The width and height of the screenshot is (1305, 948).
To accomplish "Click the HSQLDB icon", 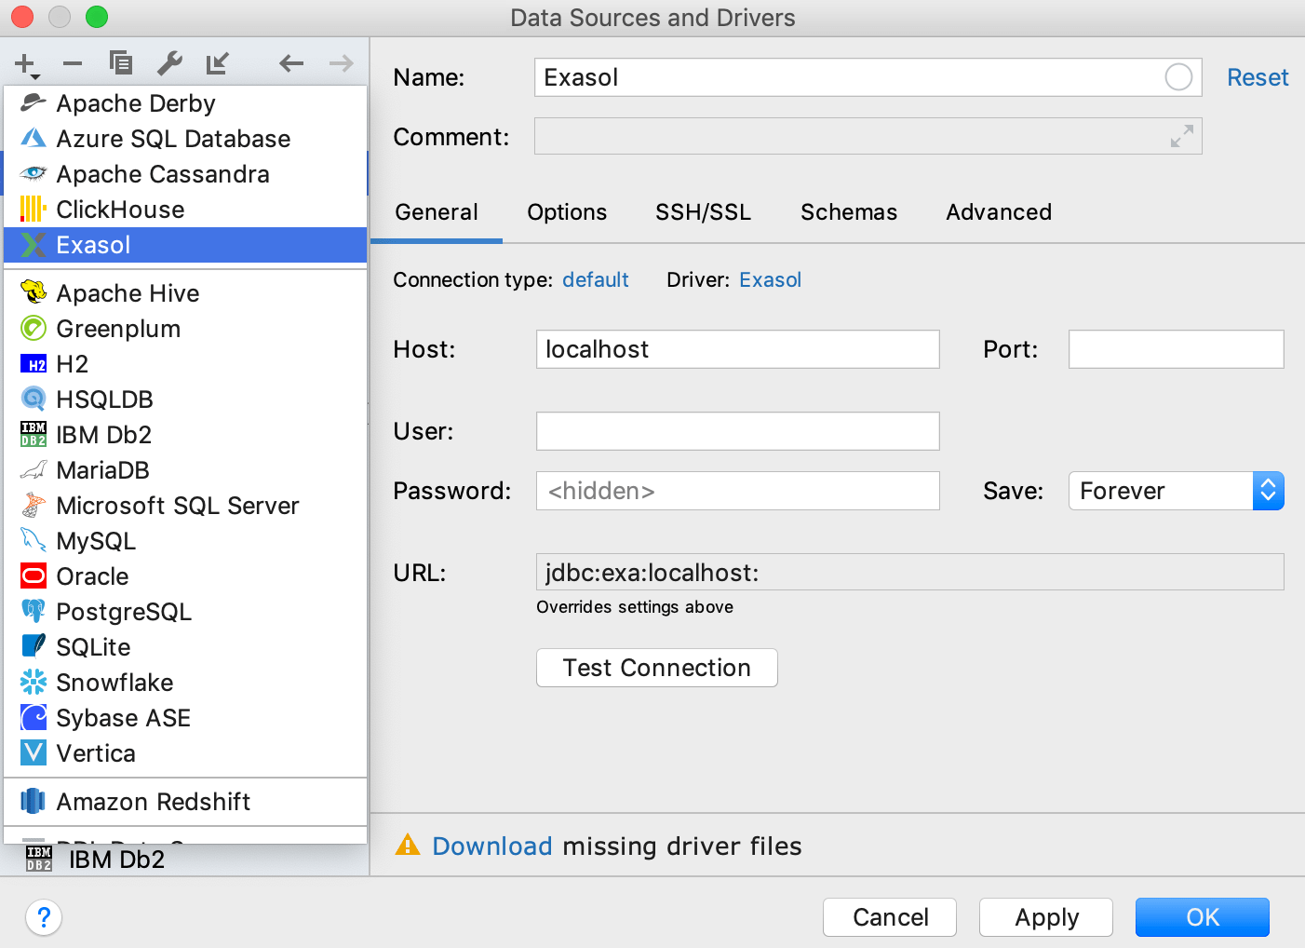I will pos(34,400).
